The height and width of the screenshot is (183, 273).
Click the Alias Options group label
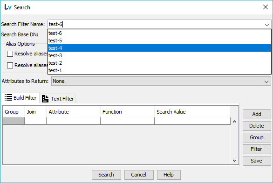(x=20, y=44)
